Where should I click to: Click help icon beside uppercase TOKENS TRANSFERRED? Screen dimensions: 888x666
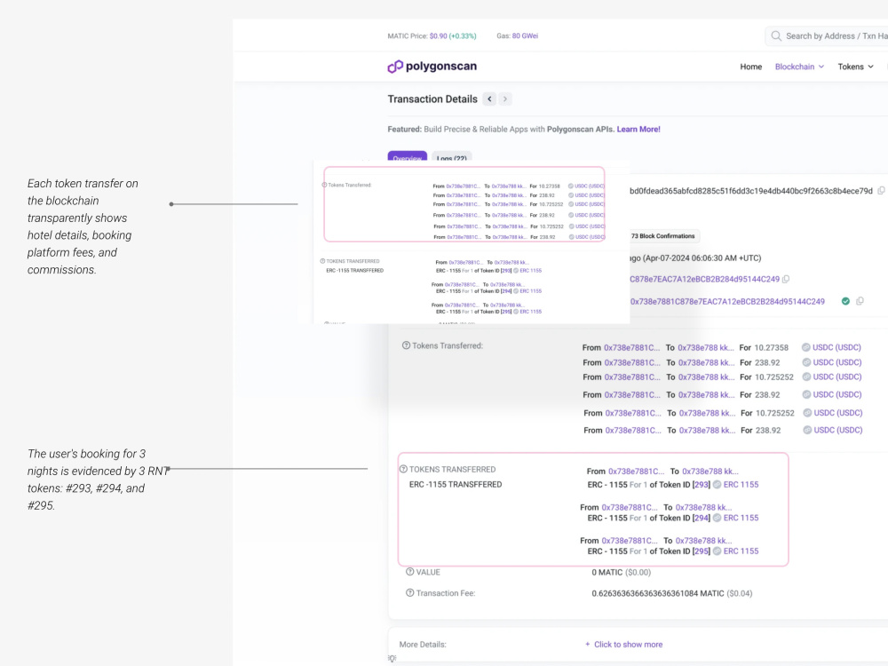403,469
